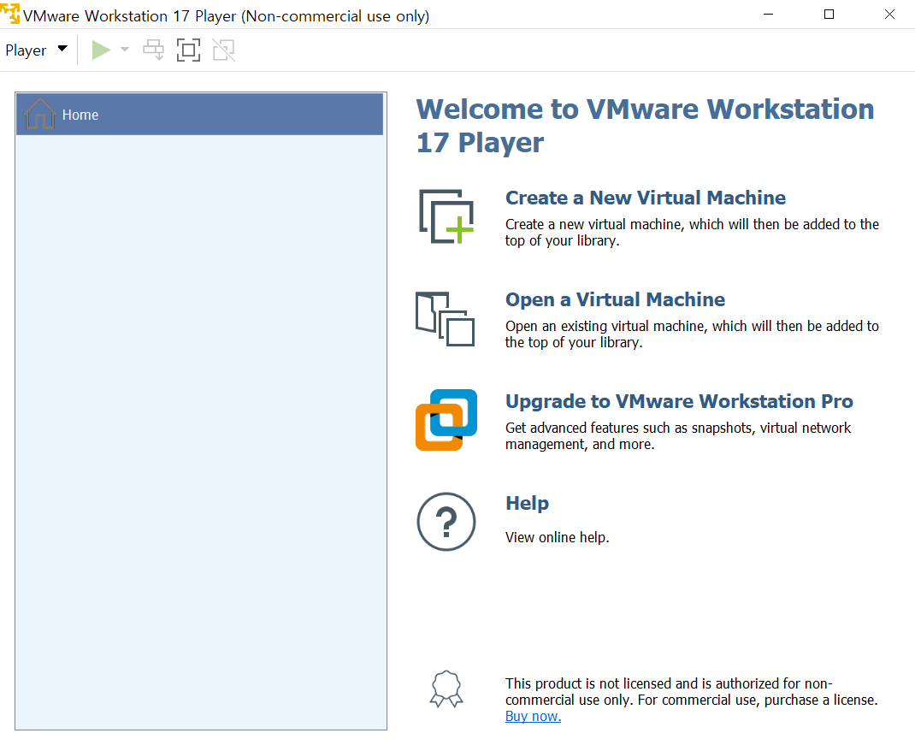Select the Home entry in the library
This screenshot has width=915, height=739.
(199, 115)
